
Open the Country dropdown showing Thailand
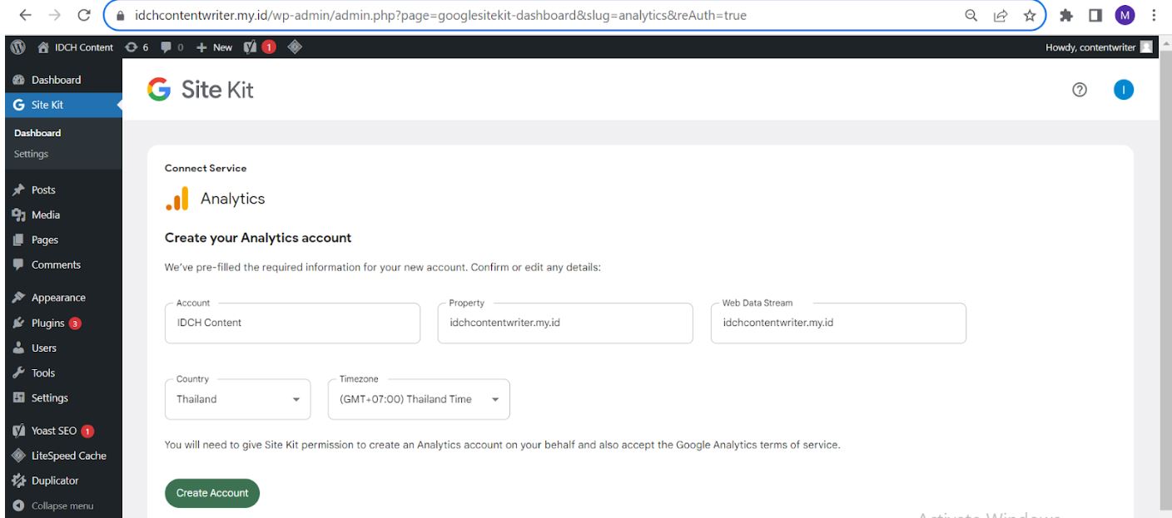pos(237,399)
